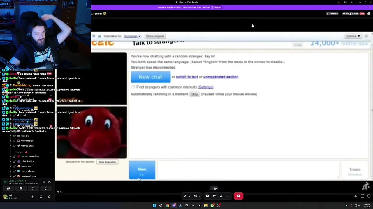Open the translation language dropdown Romanian

coord(132,36)
